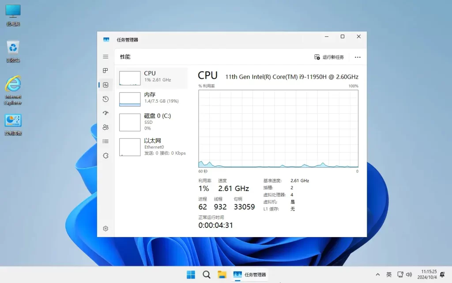Viewport: 452px width, 283px height.
Task: Open the Startup apps panel
Action: coord(105,113)
